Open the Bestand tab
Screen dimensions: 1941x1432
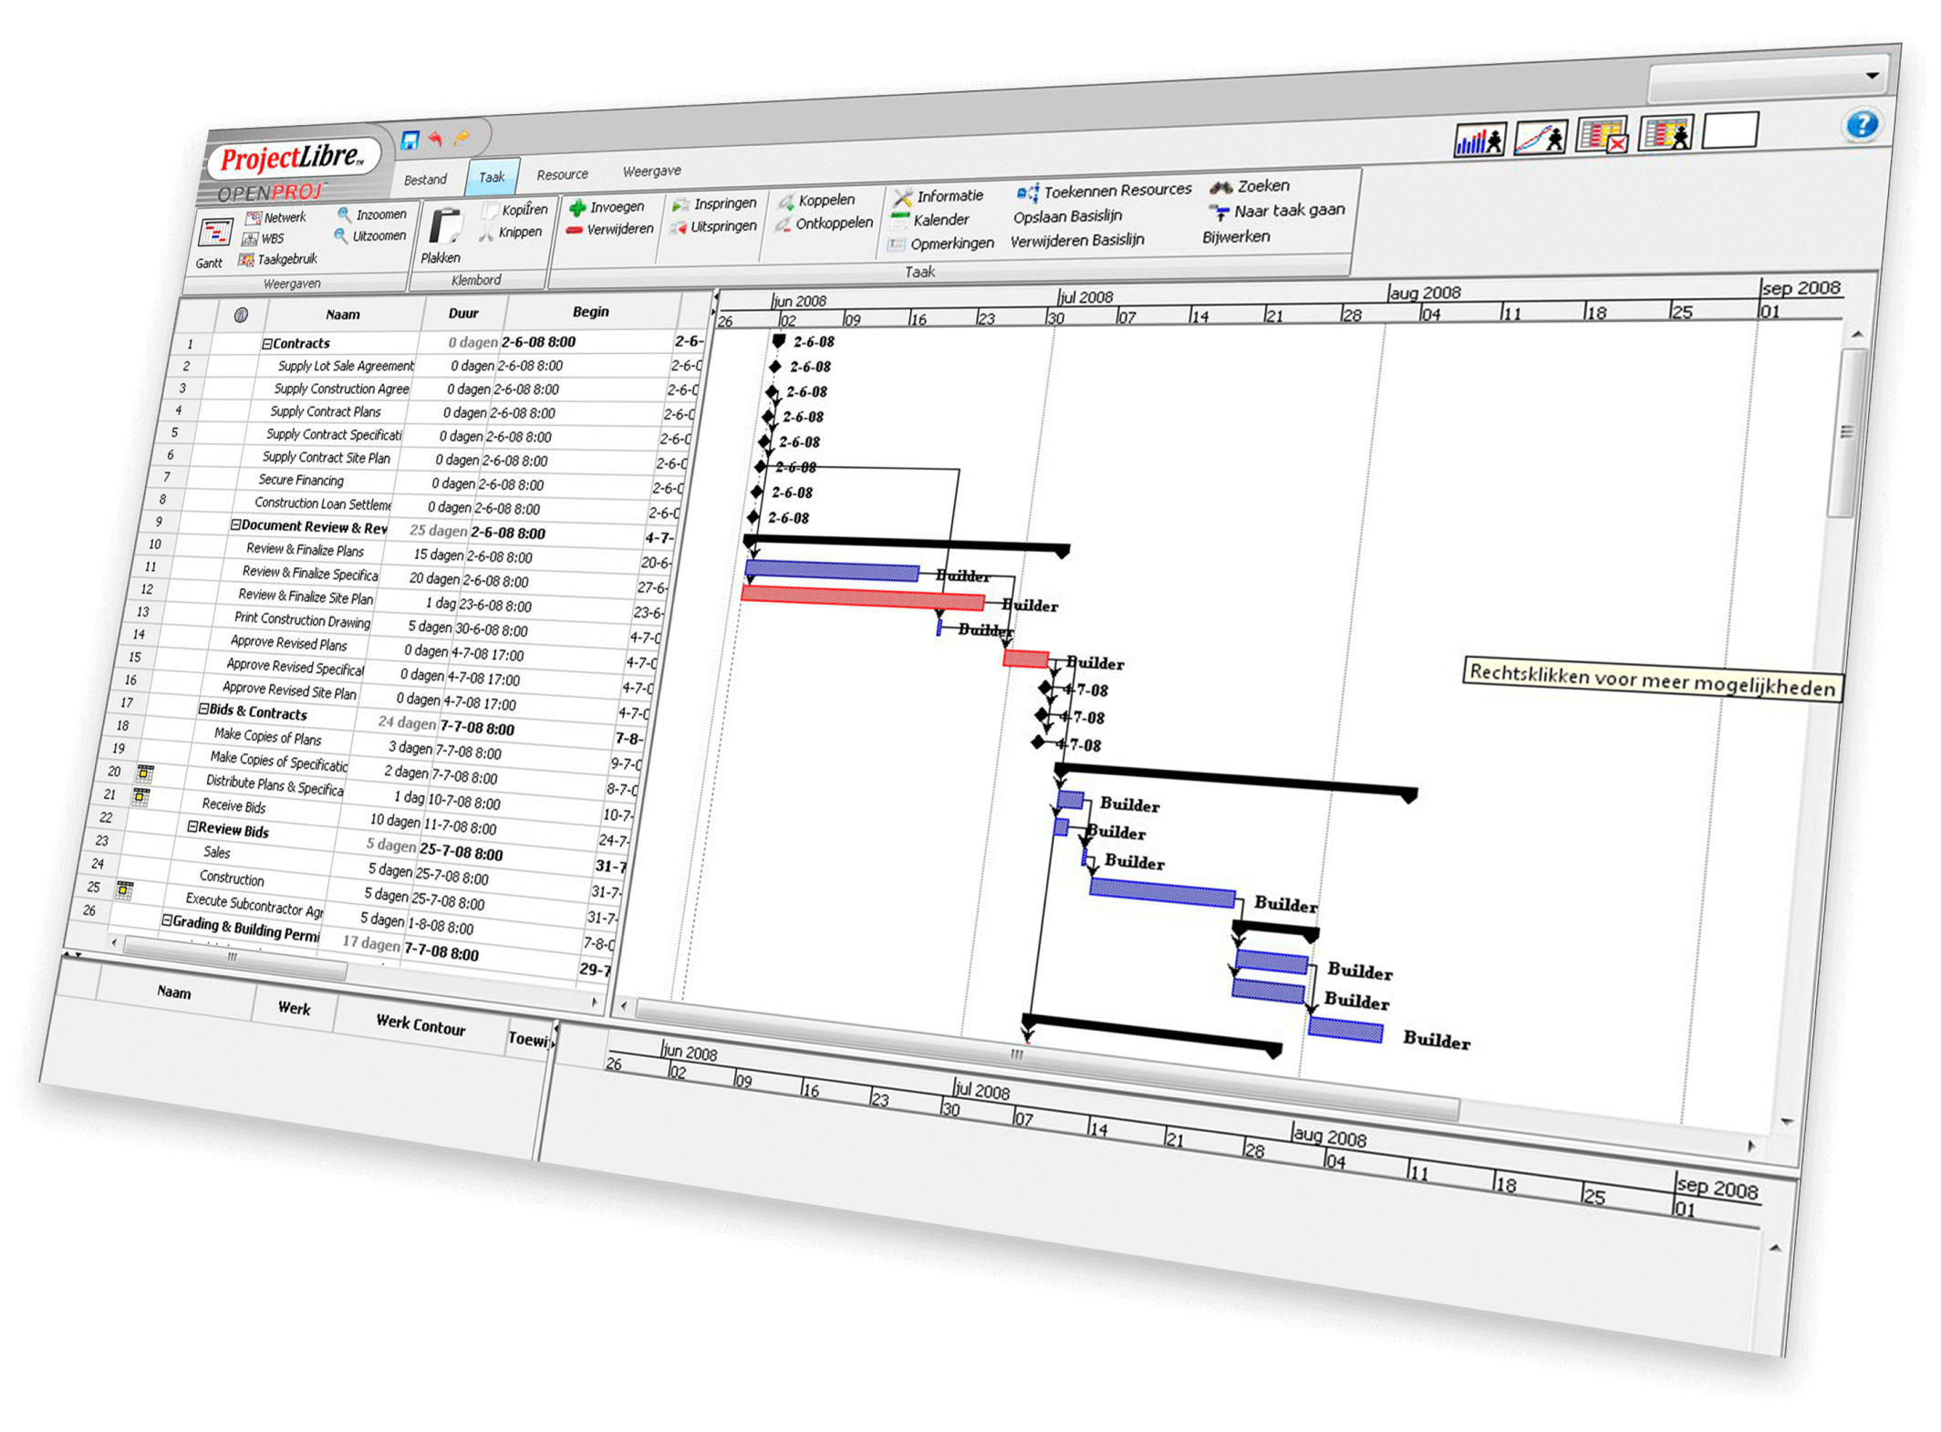pyautogui.click(x=425, y=180)
